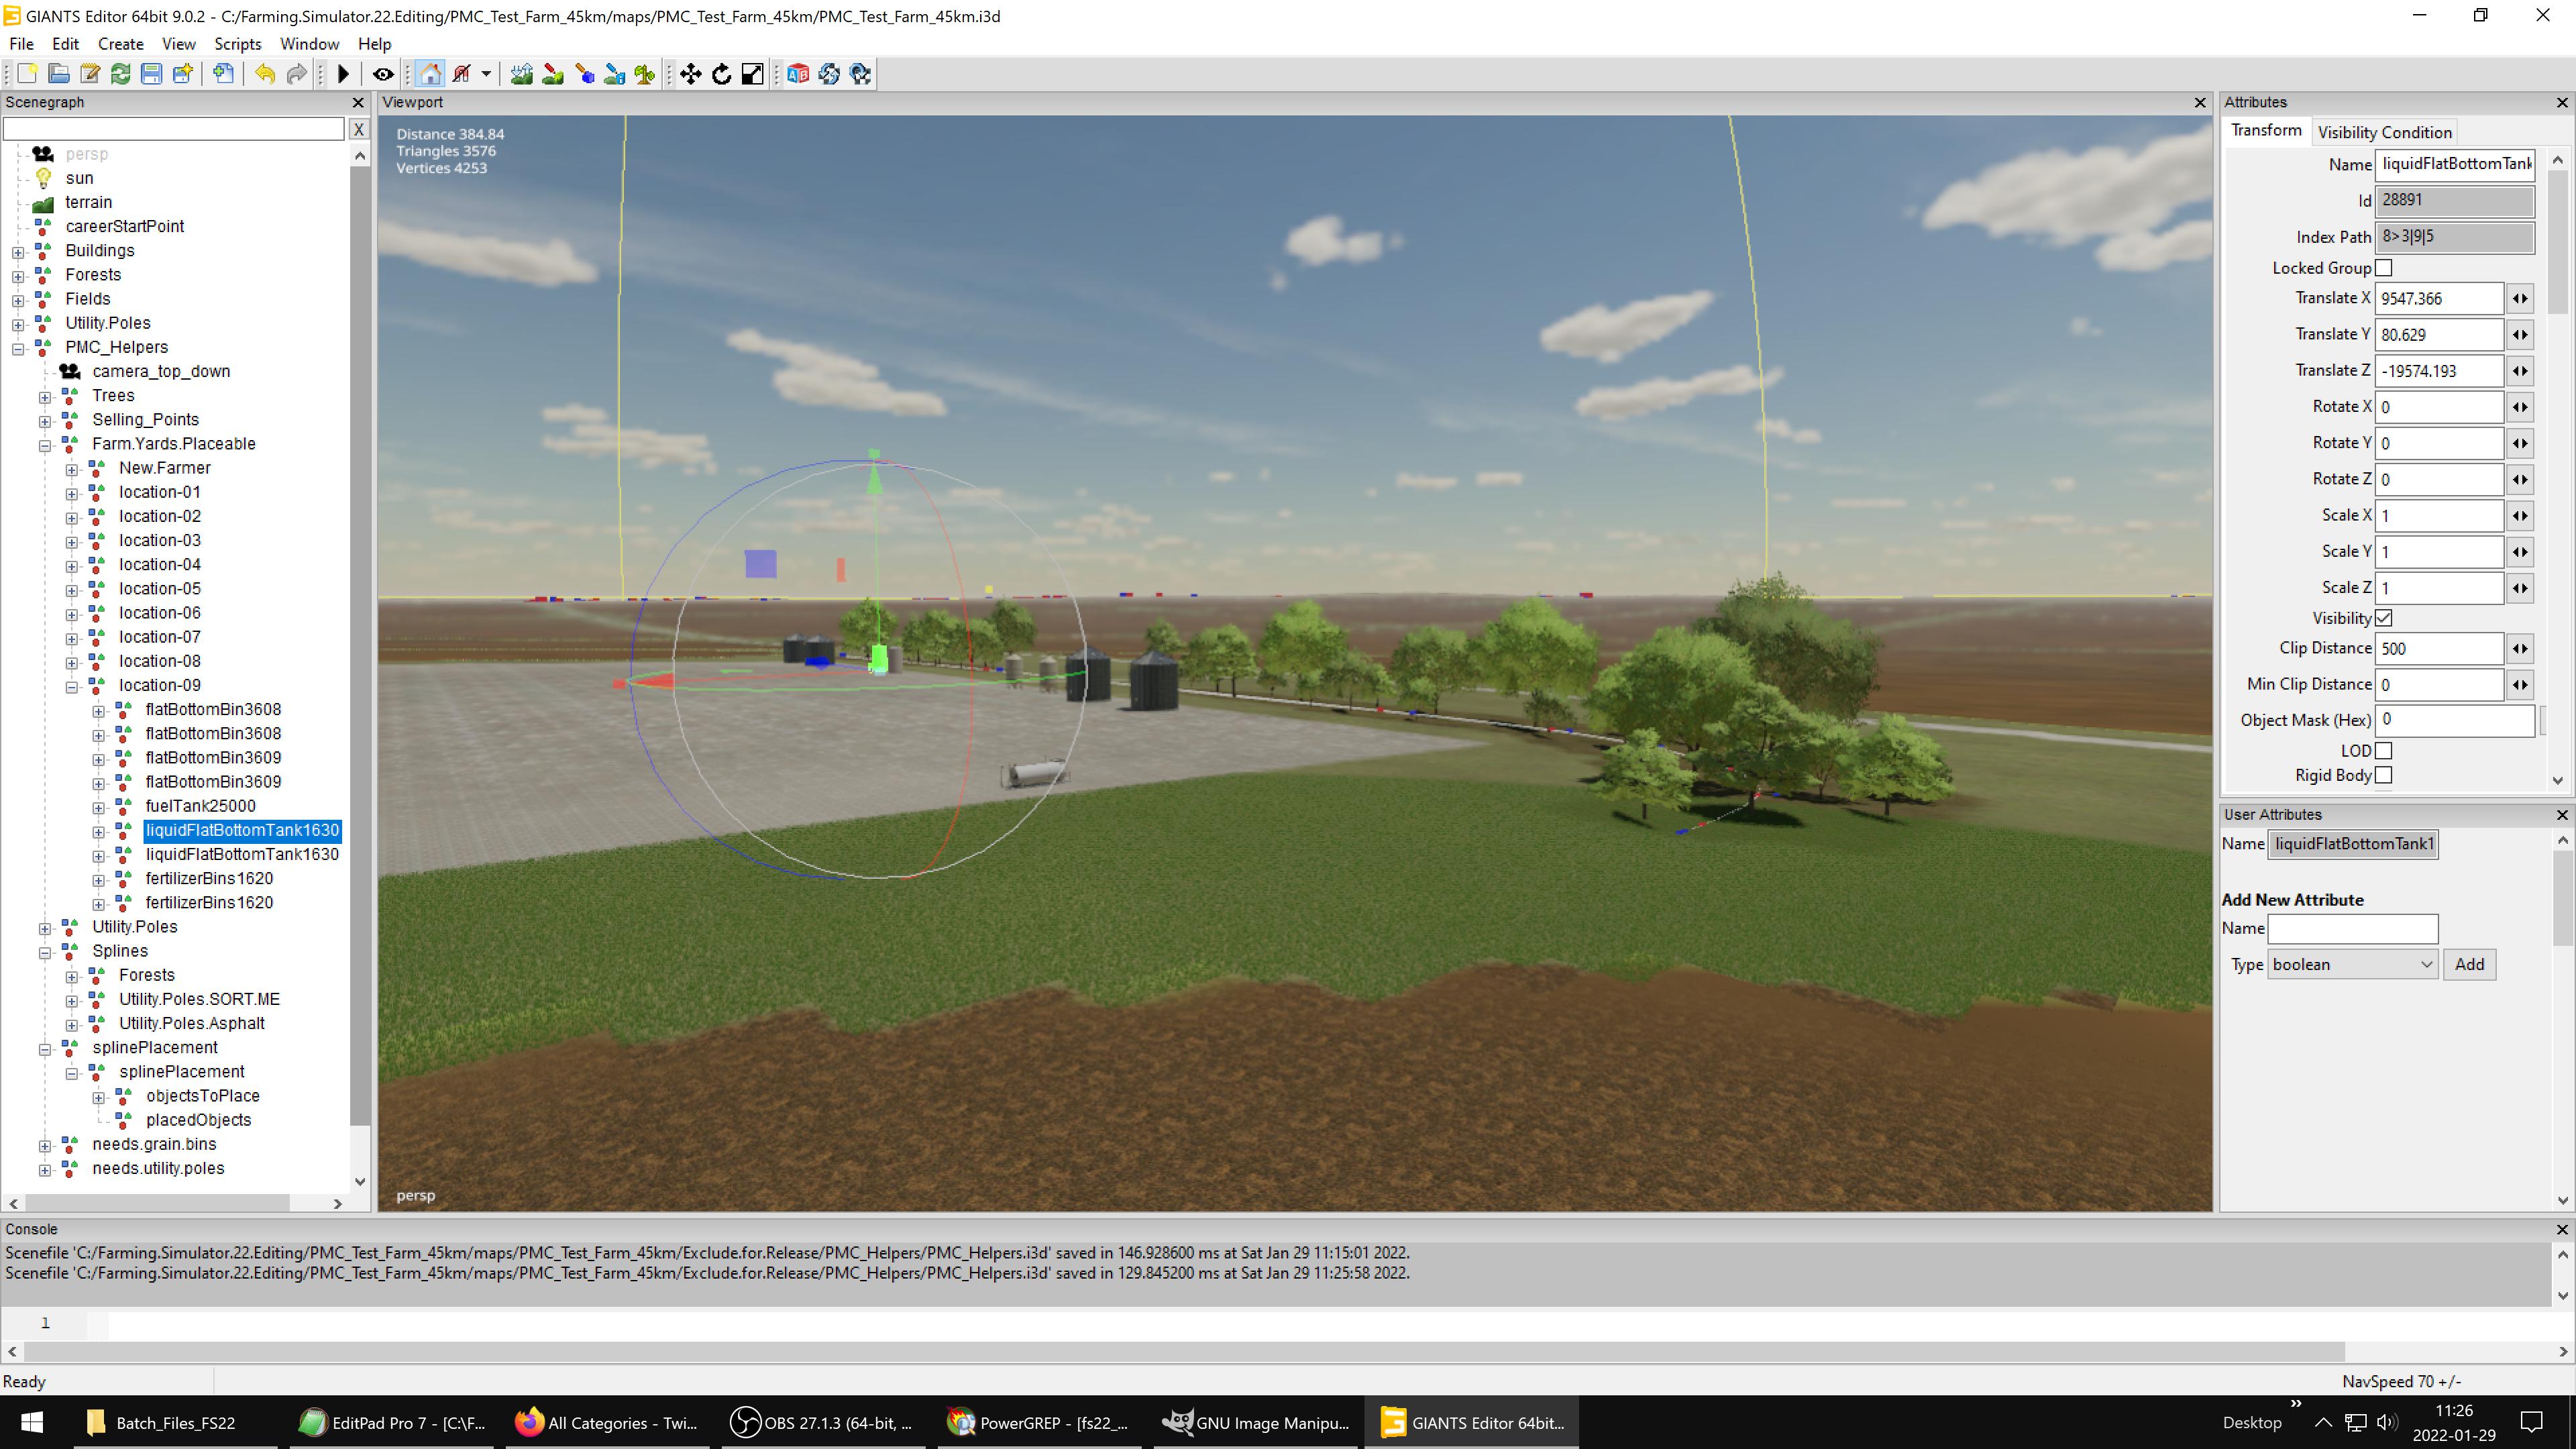This screenshot has height=1449, width=2576.
Task: Click the eye visibility toolbar icon
Action: (x=382, y=74)
